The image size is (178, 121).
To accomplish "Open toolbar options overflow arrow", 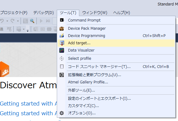I will click(x=28, y=31).
